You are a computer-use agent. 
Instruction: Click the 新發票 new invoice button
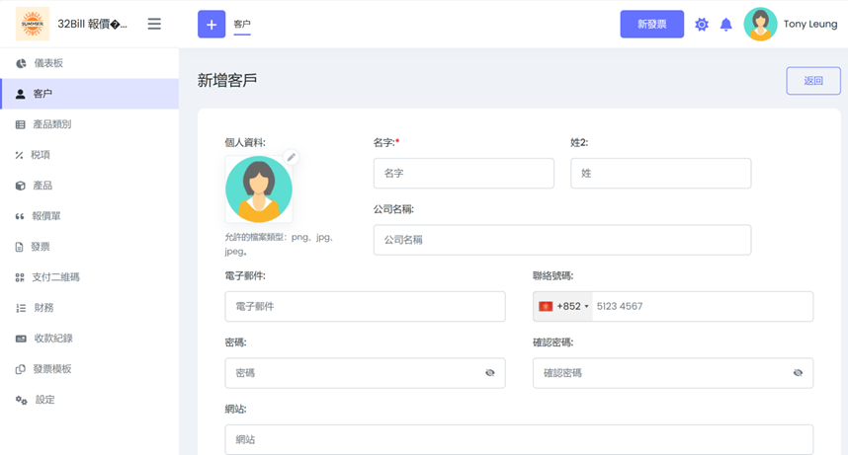coord(651,24)
